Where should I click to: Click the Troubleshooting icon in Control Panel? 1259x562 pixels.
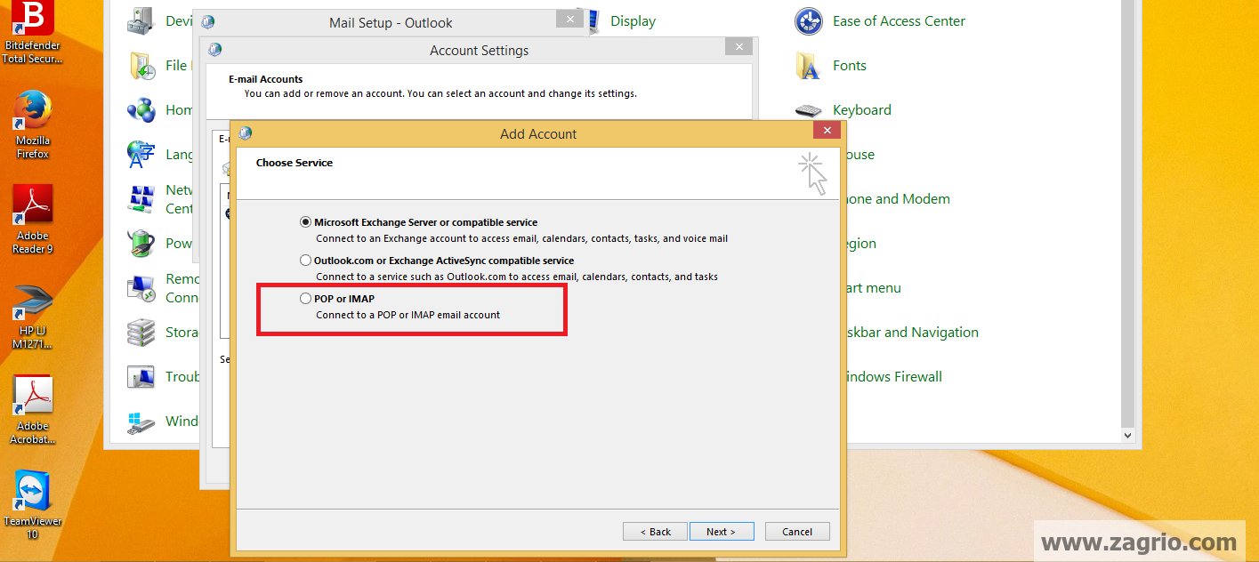pyautogui.click(x=142, y=377)
